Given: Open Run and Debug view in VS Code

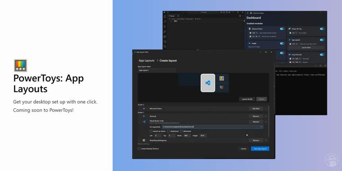Looking at the screenshot, I should coord(165,31).
